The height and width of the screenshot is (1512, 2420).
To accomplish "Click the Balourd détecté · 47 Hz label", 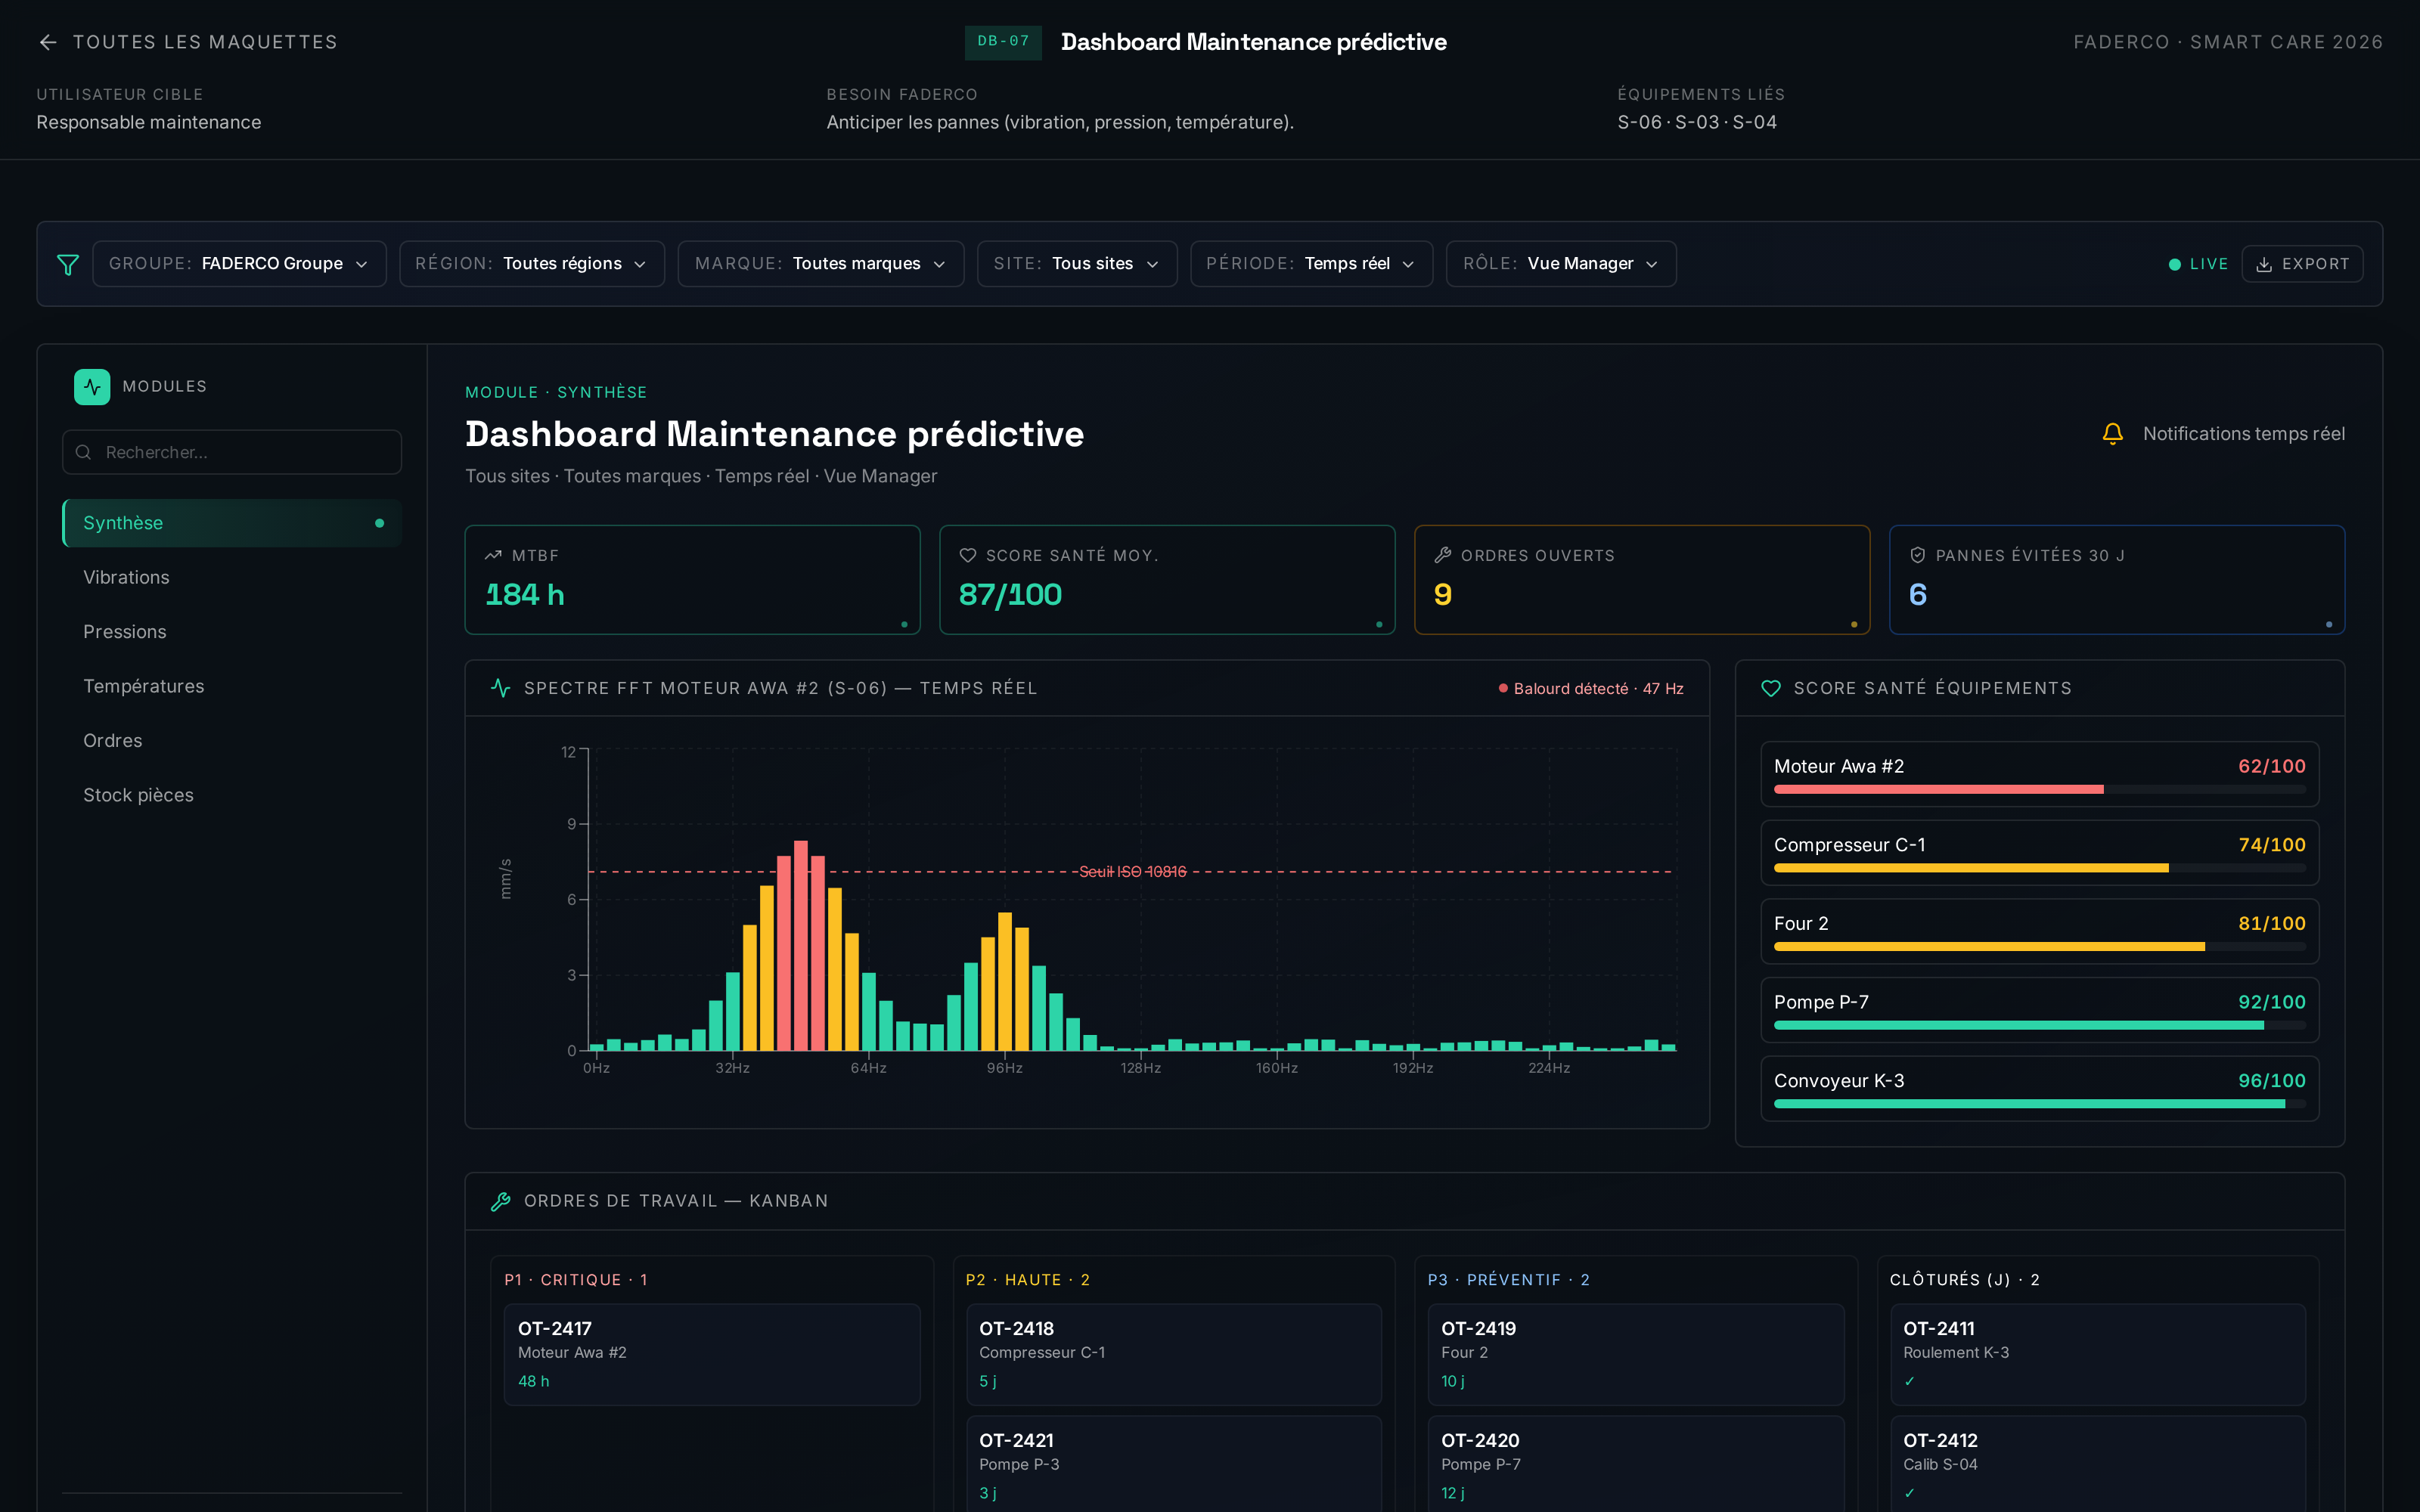I will pyautogui.click(x=1599, y=688).
